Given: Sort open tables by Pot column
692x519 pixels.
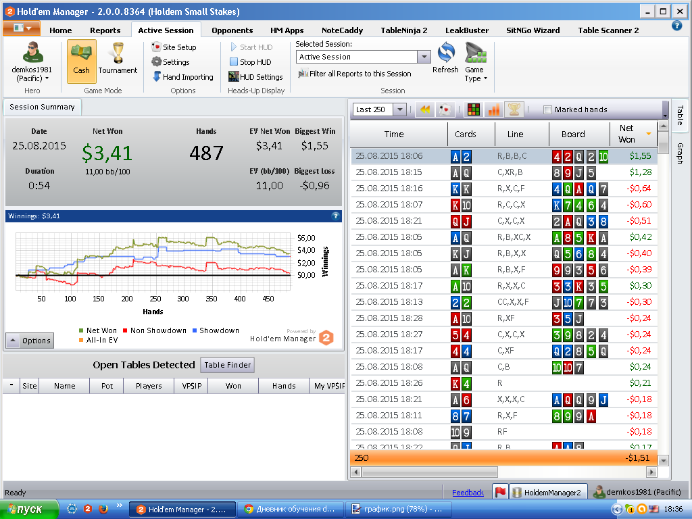Looking at the screenshot, I should point(107,386).
